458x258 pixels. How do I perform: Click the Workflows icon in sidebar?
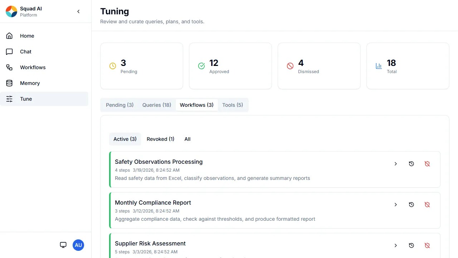tap(9, 67)
